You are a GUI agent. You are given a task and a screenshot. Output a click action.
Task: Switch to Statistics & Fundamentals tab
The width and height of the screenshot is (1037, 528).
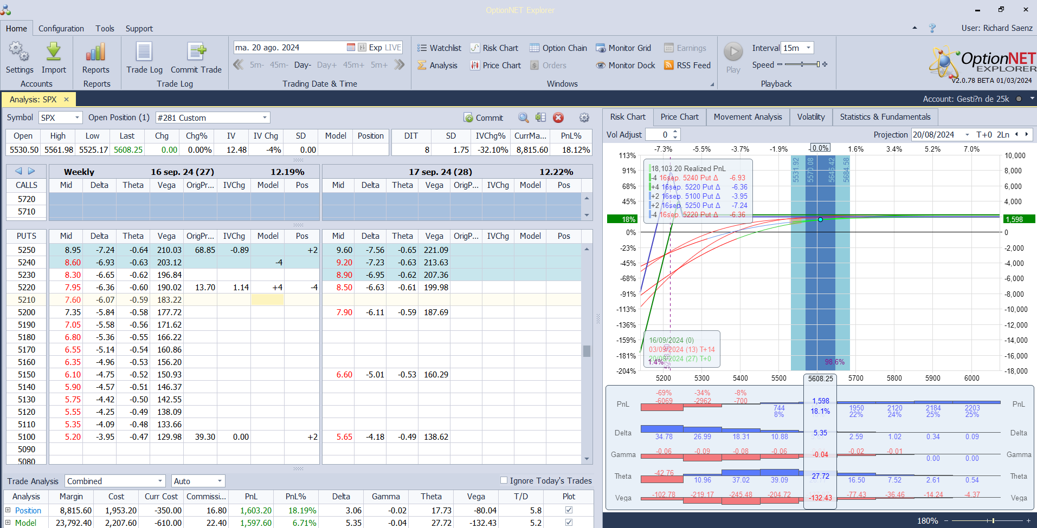885,117
